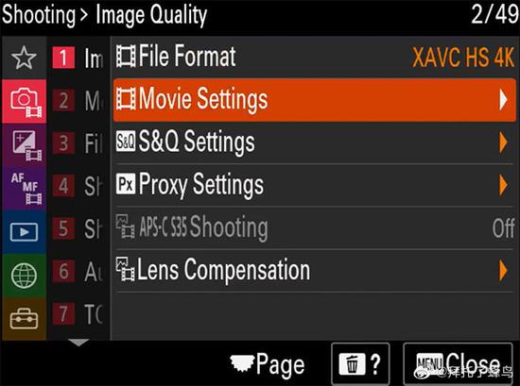Expand Proxy Settings arrow

coord(503,185)
